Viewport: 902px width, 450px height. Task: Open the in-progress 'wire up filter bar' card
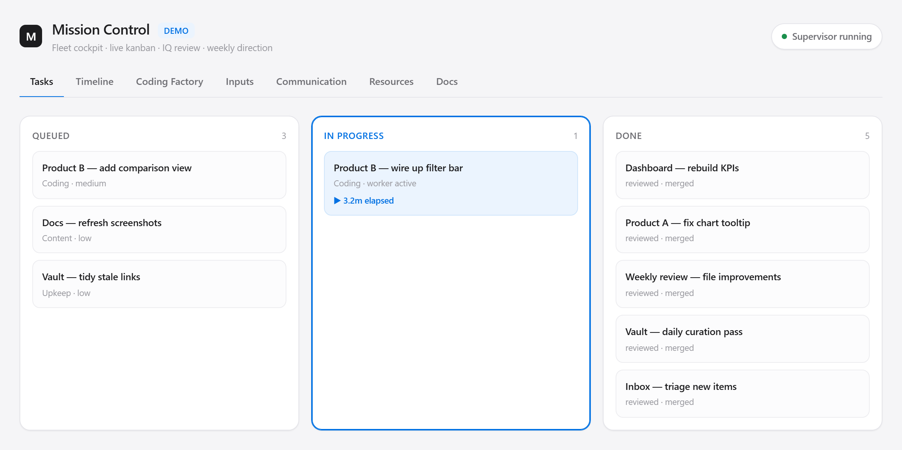tap(451, 183)
